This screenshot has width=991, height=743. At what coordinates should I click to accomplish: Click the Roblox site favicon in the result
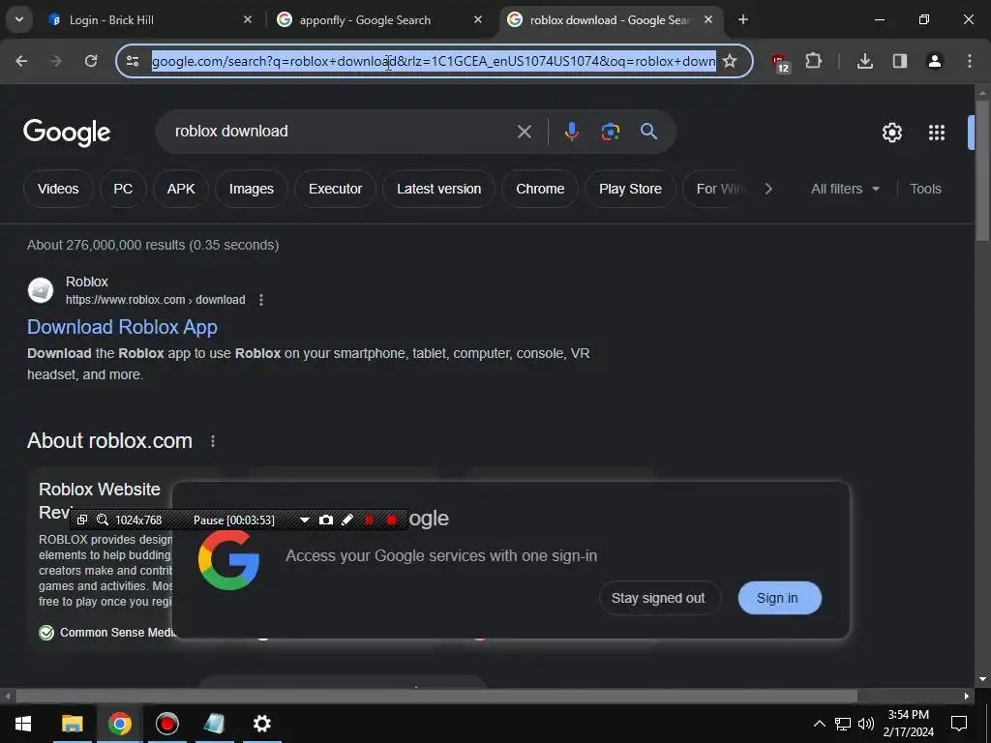point(41,290)
